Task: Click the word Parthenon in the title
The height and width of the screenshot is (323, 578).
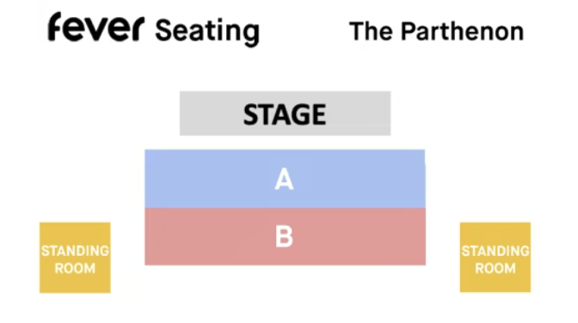Action: click(x=462, y=31)
